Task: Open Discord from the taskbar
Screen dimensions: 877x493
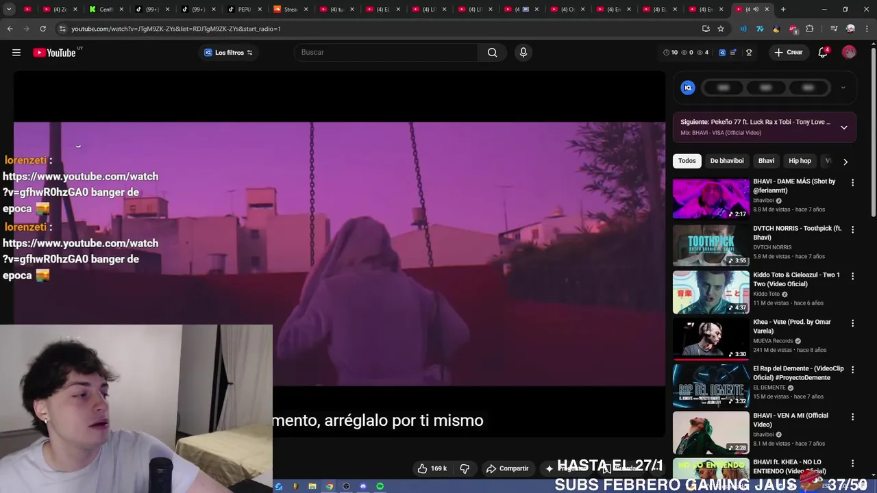Action: (363, 486)
